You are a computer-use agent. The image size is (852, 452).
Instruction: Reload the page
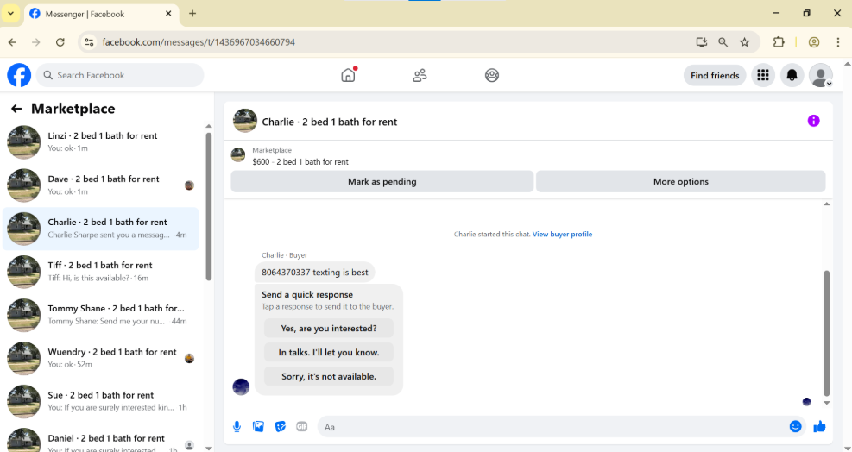60,41
